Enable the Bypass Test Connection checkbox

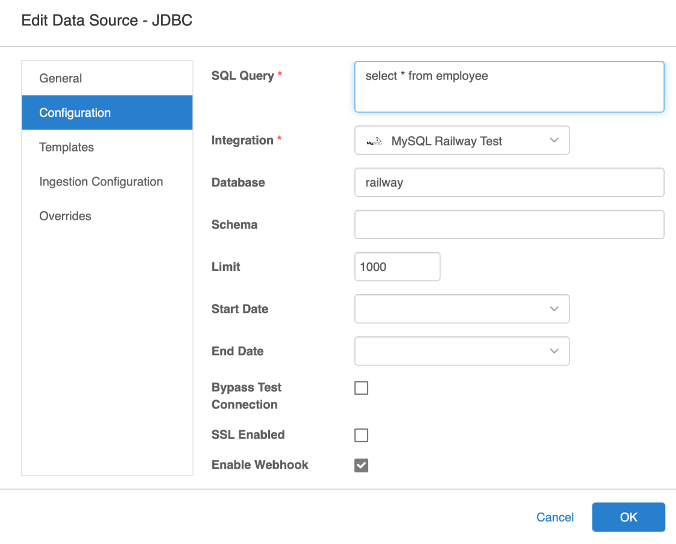pos(361,388)
